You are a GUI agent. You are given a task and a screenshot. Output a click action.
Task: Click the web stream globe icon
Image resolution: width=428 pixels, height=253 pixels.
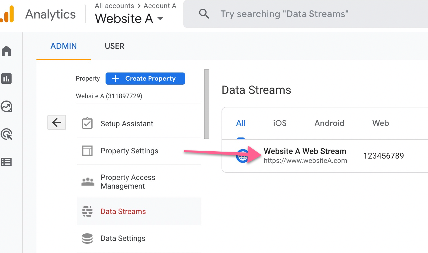pyautogui.click(x=242, y=156)
